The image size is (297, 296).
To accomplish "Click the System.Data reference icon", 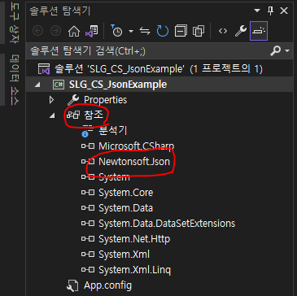I will click(x=88, y=208).
